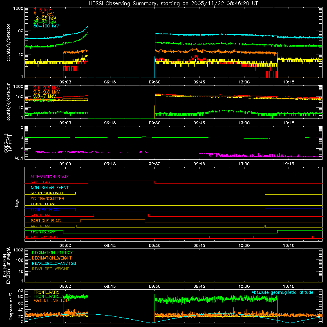Click the AAZ_FLAG pulse near 10:07
This screenshot has width=327, height=327.
point(265,226)
